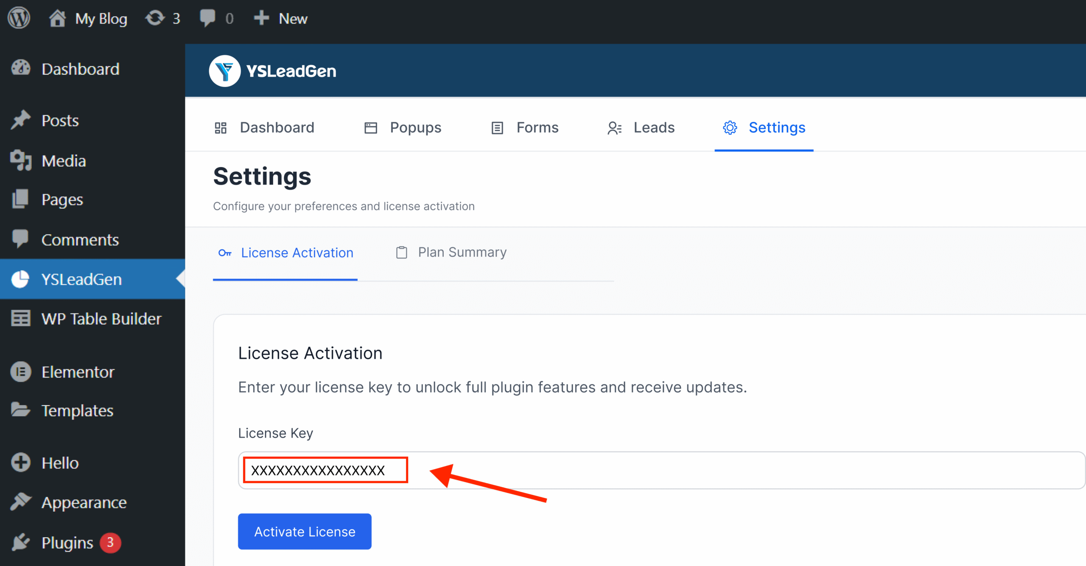Click the Plan Summary clipboard icon
The image size is (1086, 566).
point(402,252)
